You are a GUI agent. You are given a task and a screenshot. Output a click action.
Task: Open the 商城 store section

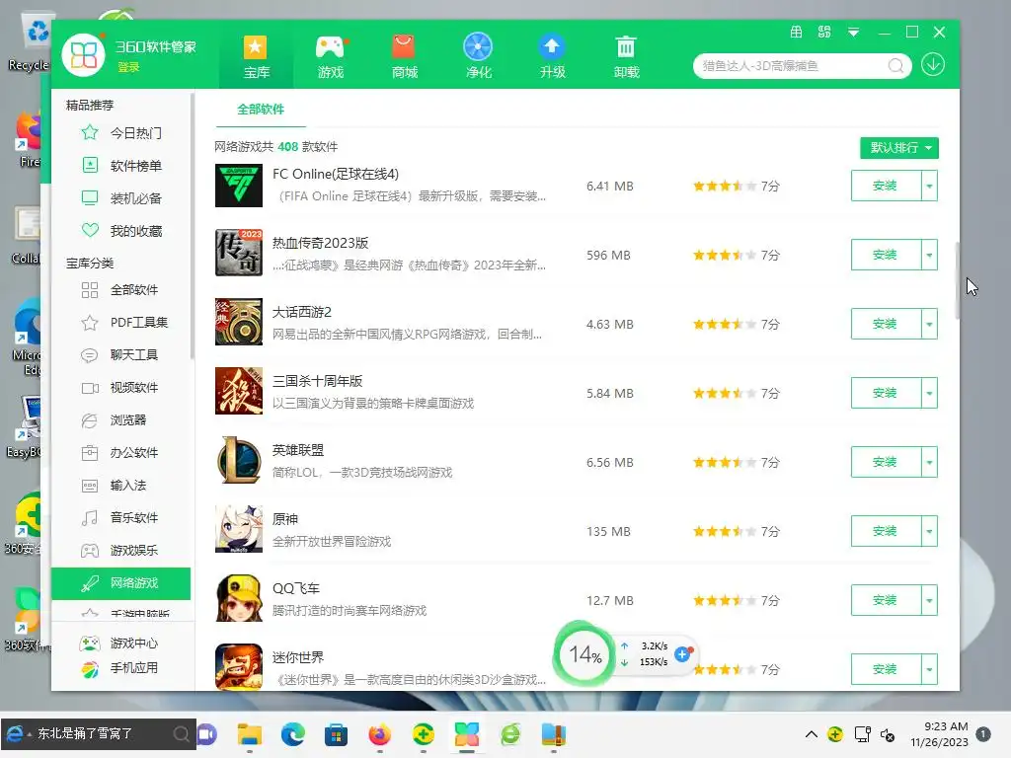click(x=404, y=57)
